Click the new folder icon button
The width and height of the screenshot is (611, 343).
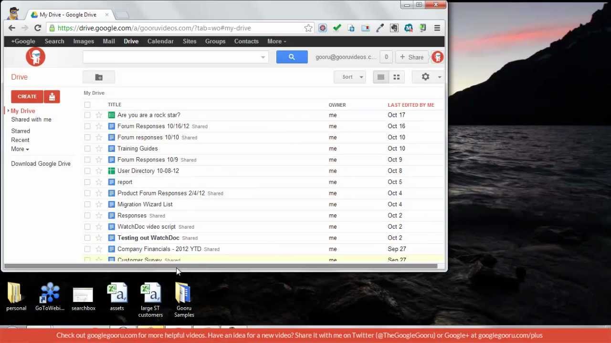[99, 77]
